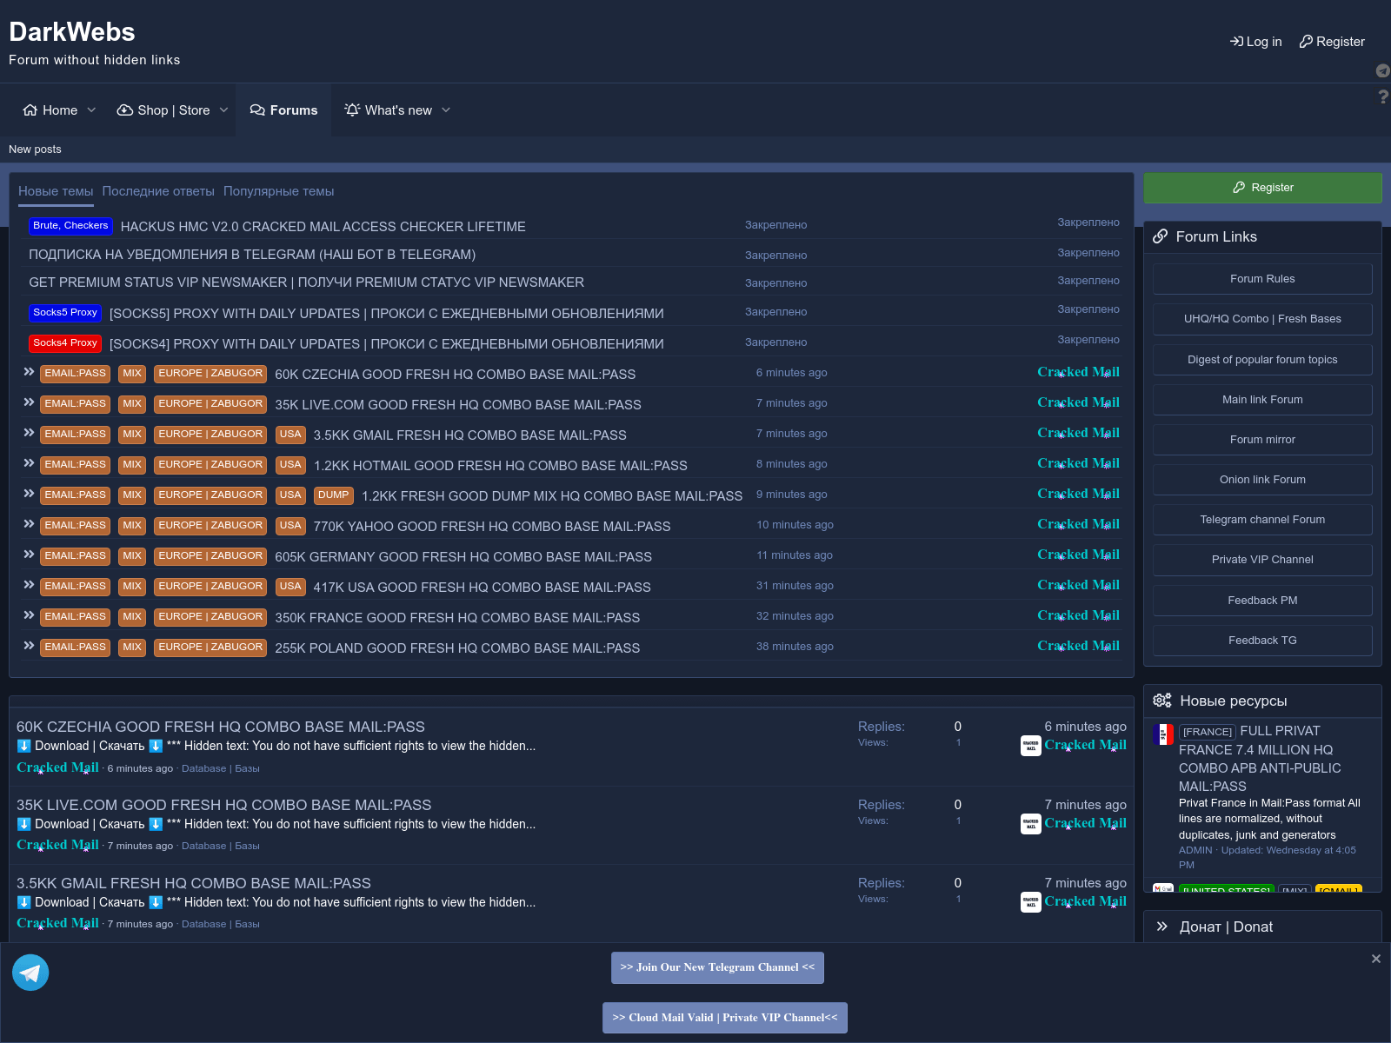The height and width of the screenshot is (1043, 1391).
Task: Click the Socks5 Proxy blue tag
Action: 65,313
